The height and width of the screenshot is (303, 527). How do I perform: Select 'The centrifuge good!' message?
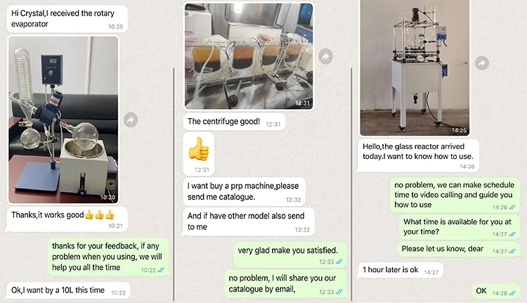(234, 122)
